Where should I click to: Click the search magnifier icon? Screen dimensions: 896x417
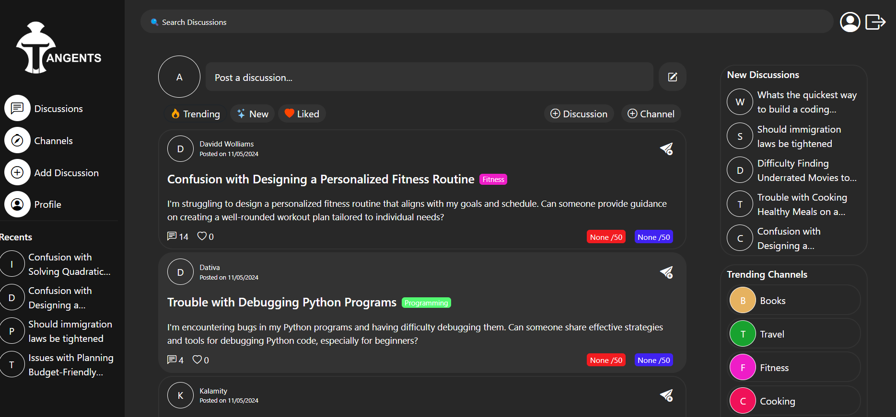tap(154, 22)
